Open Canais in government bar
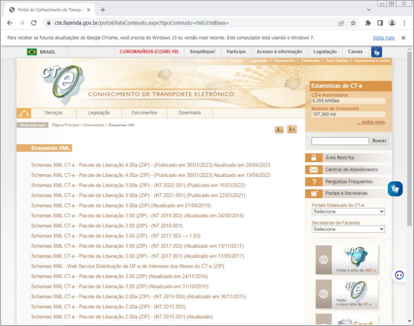414x326 pixels. [355, 52]
